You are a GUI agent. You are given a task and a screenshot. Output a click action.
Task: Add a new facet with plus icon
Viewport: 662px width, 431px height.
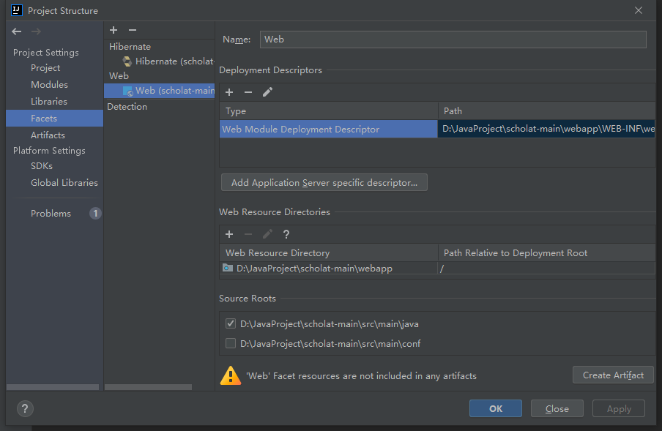click(x=114, y=30)
